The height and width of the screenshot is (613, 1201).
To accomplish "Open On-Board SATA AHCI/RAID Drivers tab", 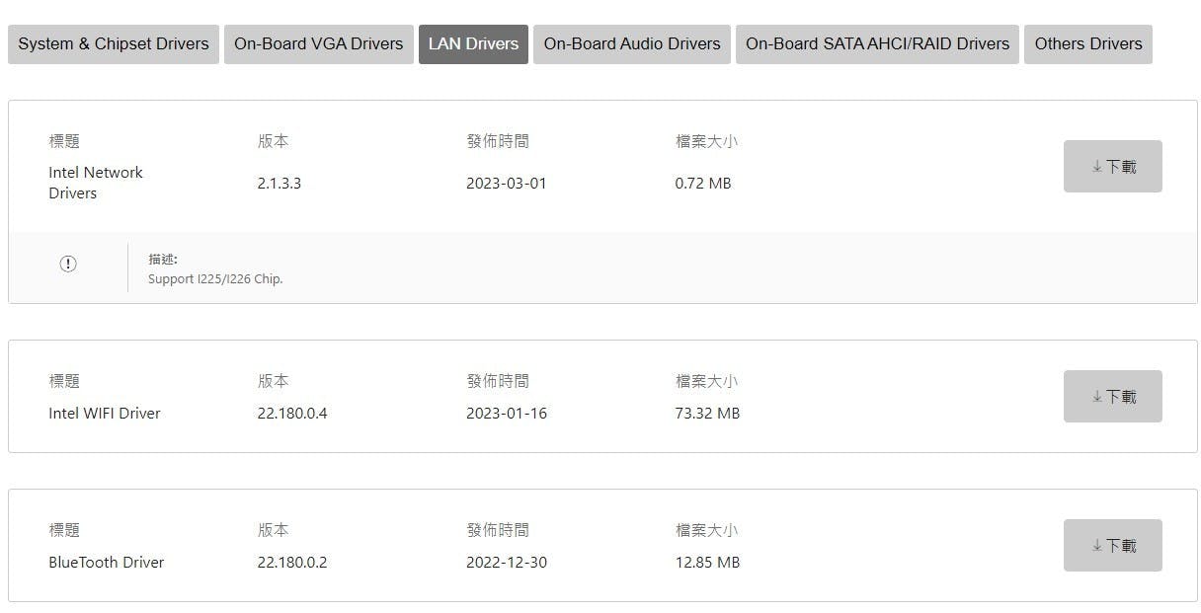I will point(877,44).
